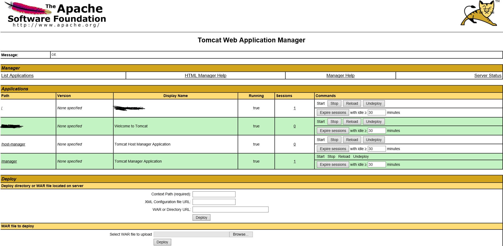The image size is (503, 246).
Task: Open the /manager path link
Action: [x=9, y=161]
